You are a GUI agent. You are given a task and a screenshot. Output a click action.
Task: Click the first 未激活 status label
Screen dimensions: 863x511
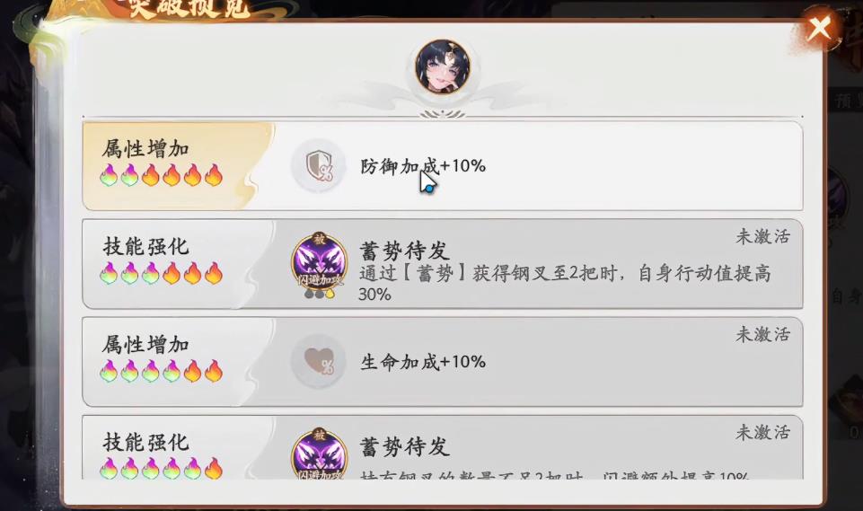pyautogui.click(x=762, y=237)
